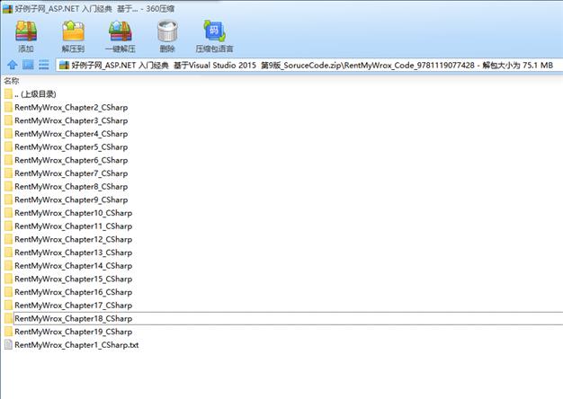This screenshot has width=563, height=399.
Task: Click the archive icon in the address bar
Action: click(x=64, y=66)
